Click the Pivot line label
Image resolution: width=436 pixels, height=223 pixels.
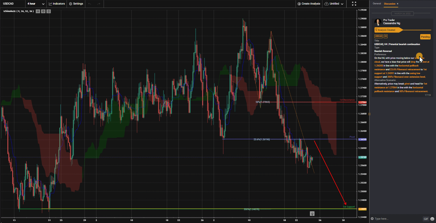(x=352, y=137)
